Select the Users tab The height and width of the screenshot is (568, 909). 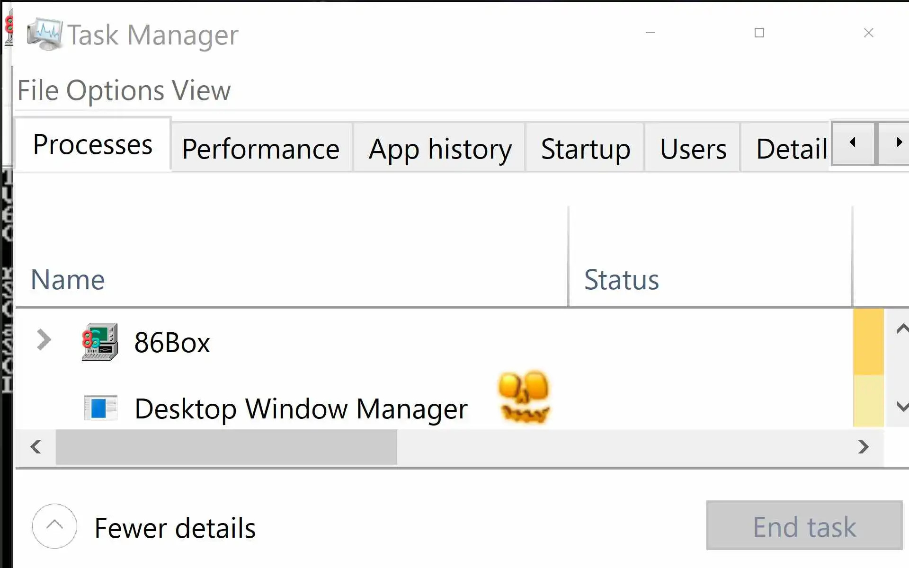coord(693,149)
